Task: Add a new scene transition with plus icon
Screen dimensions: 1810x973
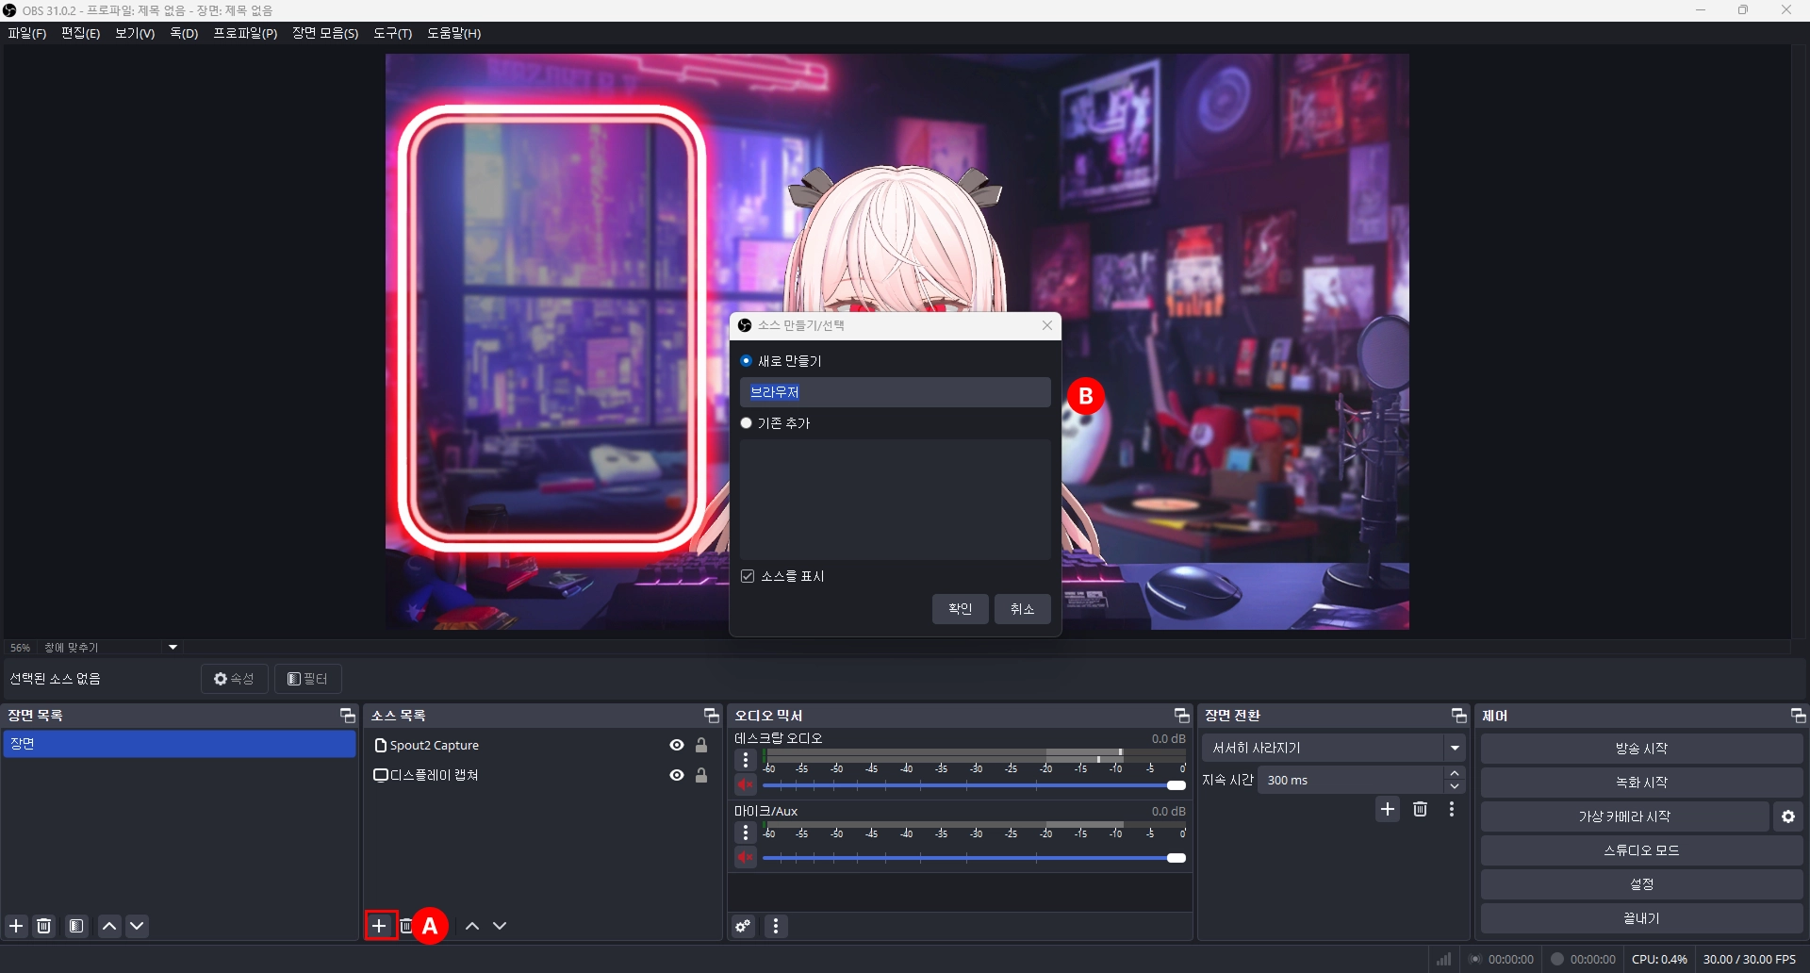Action: (x=1388, y=809)
